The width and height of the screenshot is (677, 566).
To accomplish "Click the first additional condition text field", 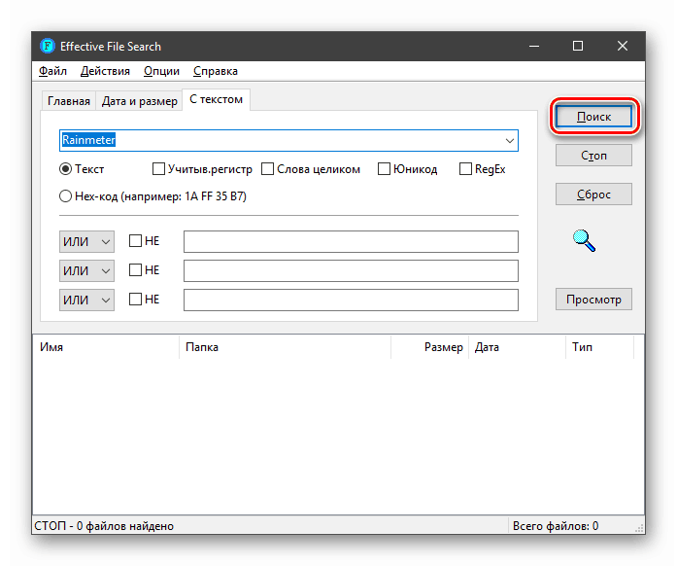I will pos(351,242).
